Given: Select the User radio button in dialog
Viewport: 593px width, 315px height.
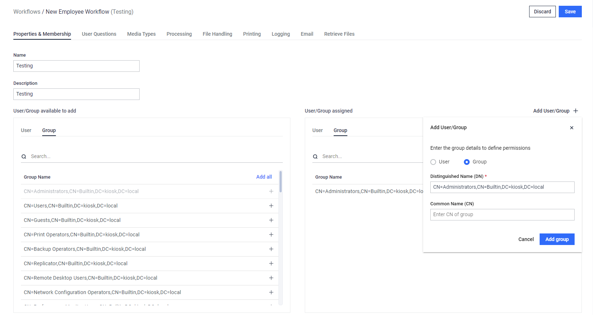Looking at the screenshot, I should click(x=433, y=162).
